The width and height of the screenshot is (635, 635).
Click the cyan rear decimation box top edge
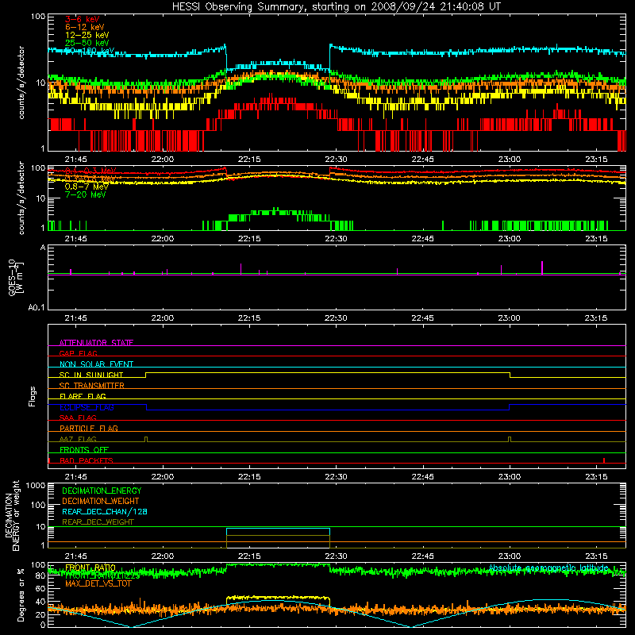279,529
